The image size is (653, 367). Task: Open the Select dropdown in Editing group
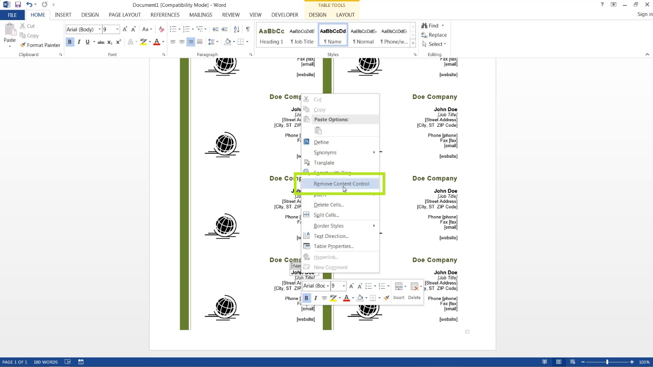click(434, 44)
